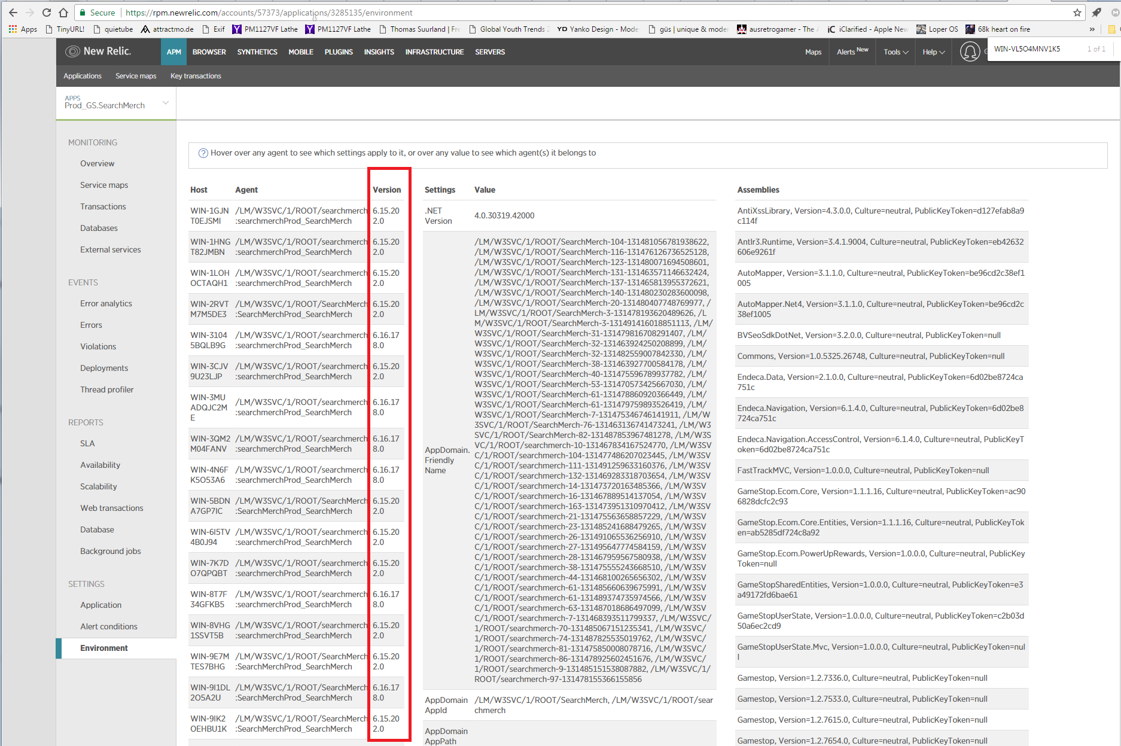Viewport: 1121px width, 746px height.
Task: Open the Yanko Design bookmark
Action: (598, 29)
